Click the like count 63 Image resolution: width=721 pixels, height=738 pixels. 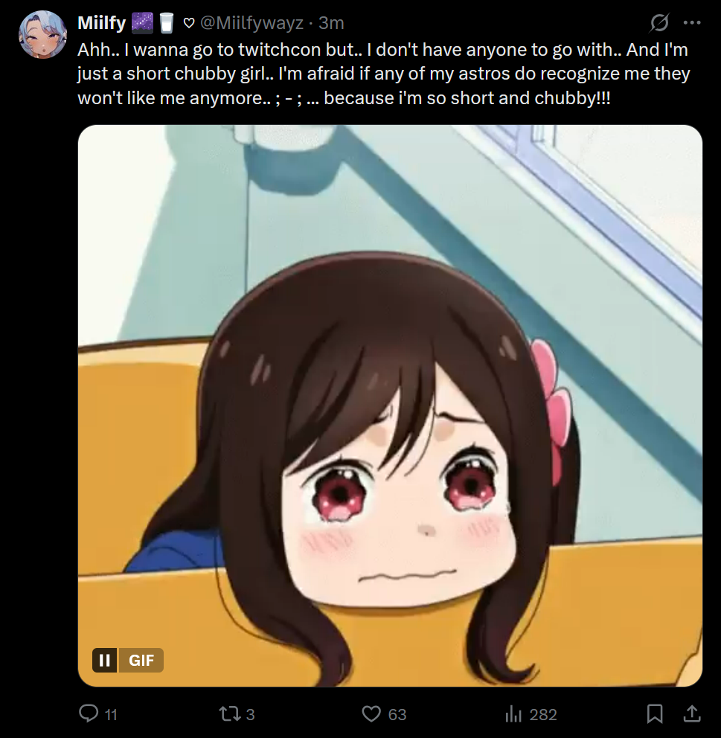pyautogui.click(x=397, y=714)
